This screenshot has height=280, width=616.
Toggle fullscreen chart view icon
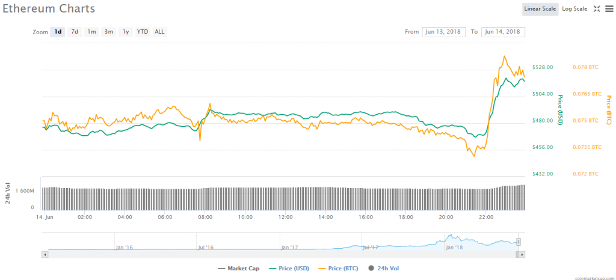[x=597, y=9]
